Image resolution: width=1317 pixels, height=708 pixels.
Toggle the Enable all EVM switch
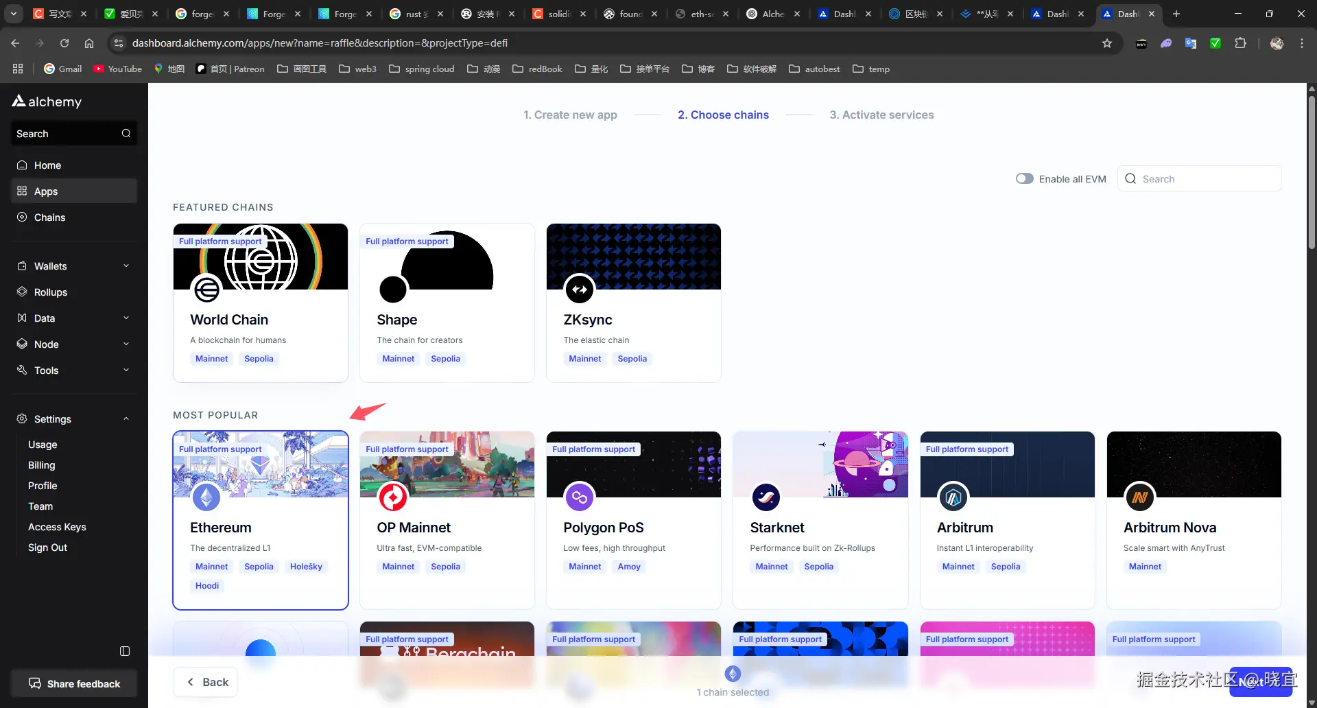coord(1025,178)
